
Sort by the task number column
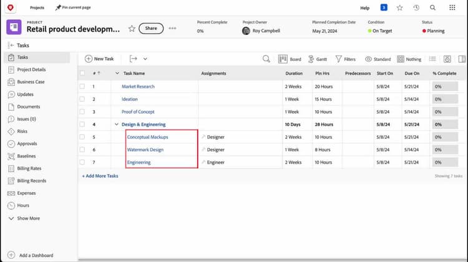point(96,73)
